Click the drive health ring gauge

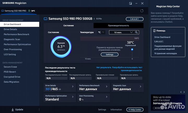[61, 47]
